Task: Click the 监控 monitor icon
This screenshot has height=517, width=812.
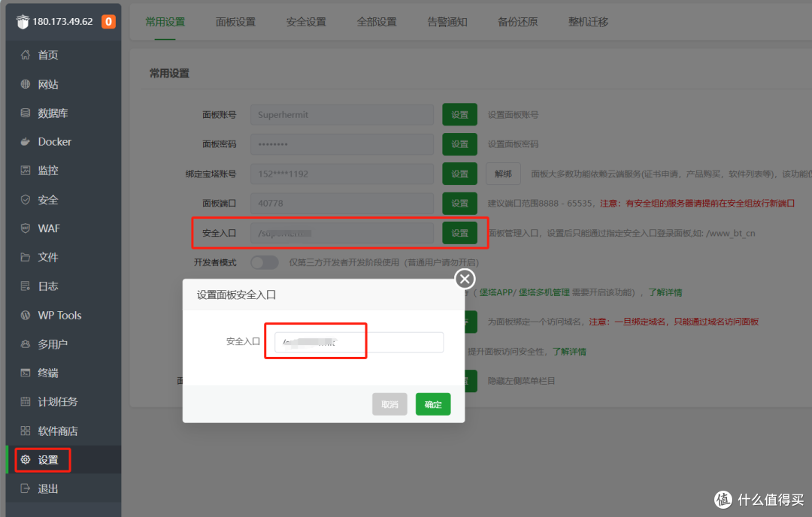Action: pos(26,171)
